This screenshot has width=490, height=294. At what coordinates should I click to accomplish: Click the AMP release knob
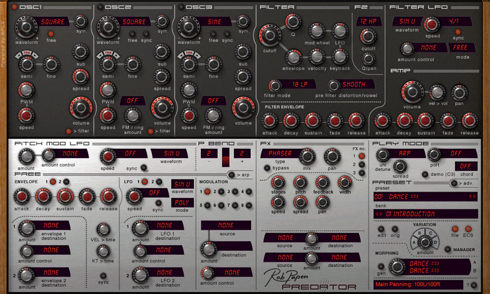469,121
